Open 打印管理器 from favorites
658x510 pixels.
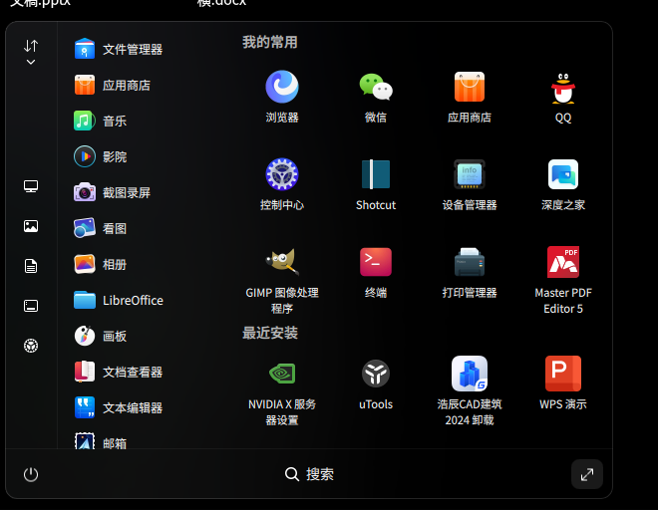[470, 273]
